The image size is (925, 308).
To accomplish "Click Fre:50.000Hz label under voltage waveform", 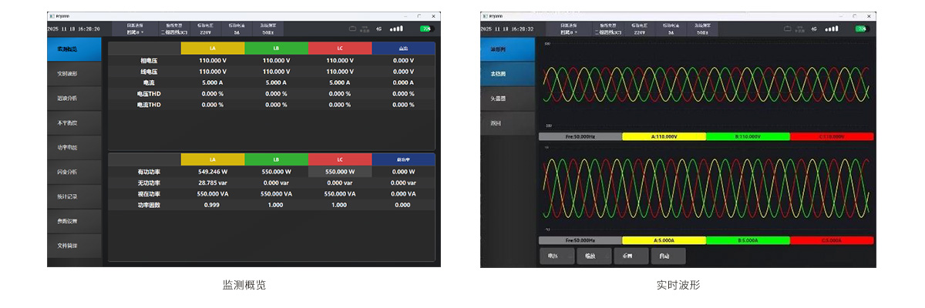I will coord(580,136).
